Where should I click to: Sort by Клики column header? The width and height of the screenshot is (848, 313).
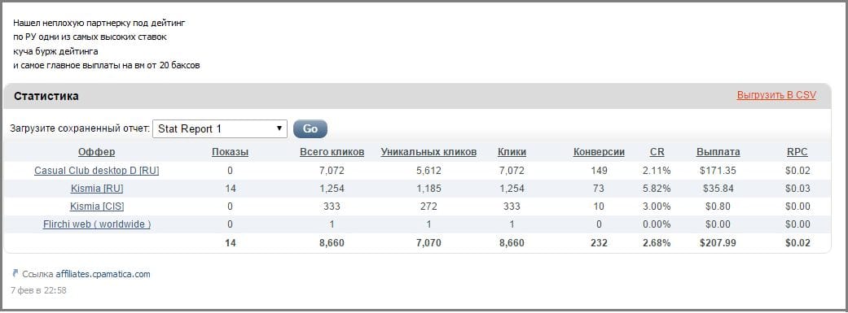[x=512, y=152]
